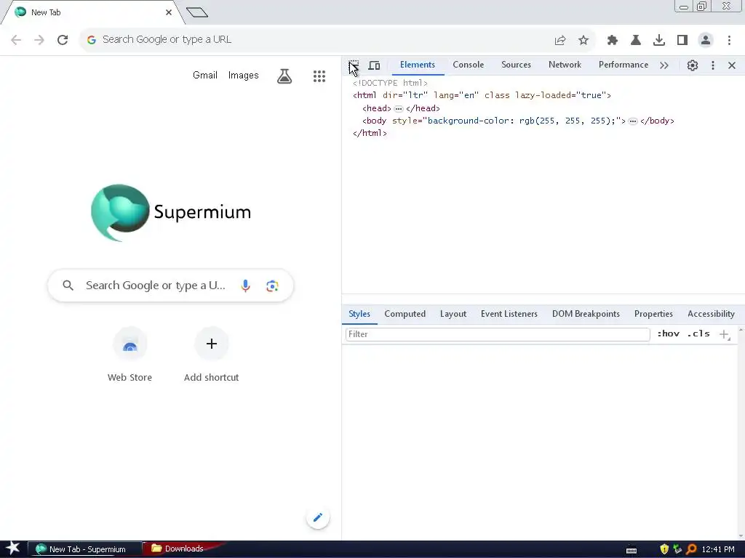Open the browser three-dot menu

729,41
